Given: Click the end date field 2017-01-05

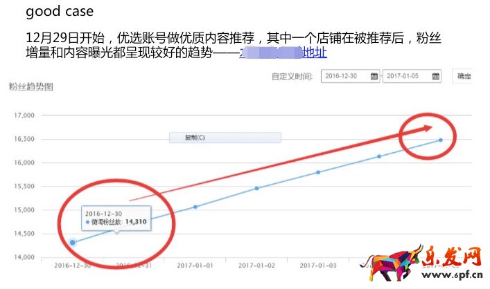Looking at the screenshot, I should (407, 76).
